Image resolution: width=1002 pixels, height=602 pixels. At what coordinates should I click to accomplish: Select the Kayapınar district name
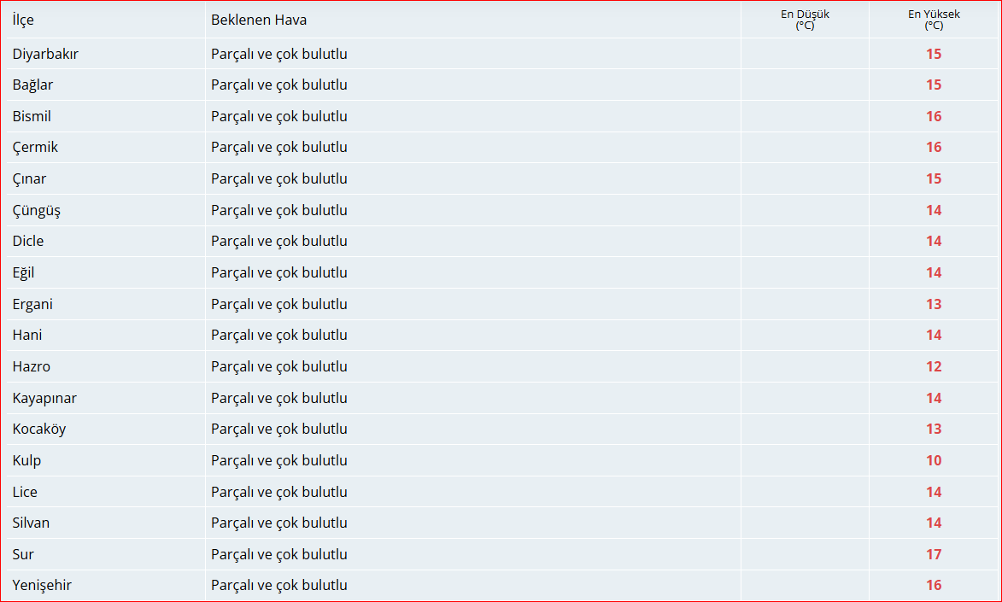pos(44,398)
